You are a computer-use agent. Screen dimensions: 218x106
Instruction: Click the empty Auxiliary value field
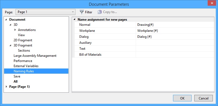click(175, 43)
